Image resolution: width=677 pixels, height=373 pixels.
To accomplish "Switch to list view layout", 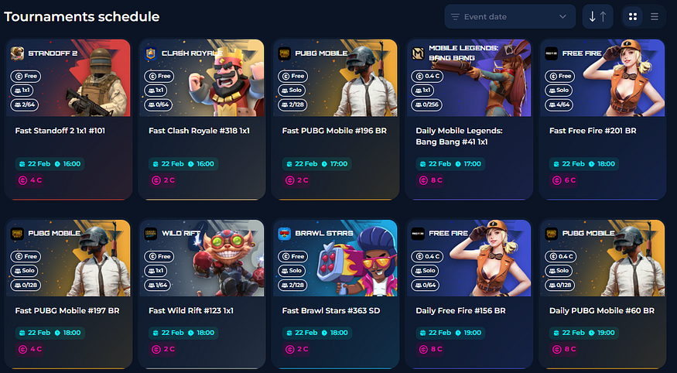I will click(655, 17).
